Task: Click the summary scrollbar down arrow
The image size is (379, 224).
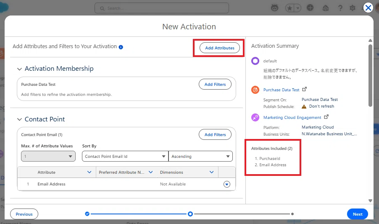Action: pos(370,201)
